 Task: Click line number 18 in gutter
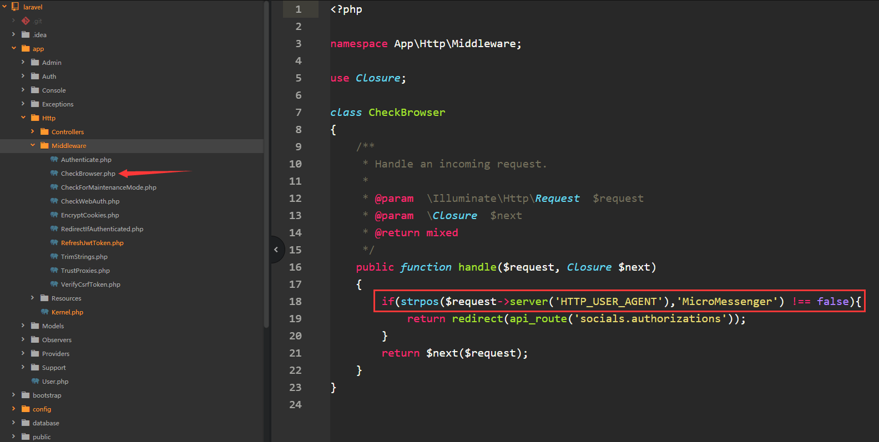point(295,301)
